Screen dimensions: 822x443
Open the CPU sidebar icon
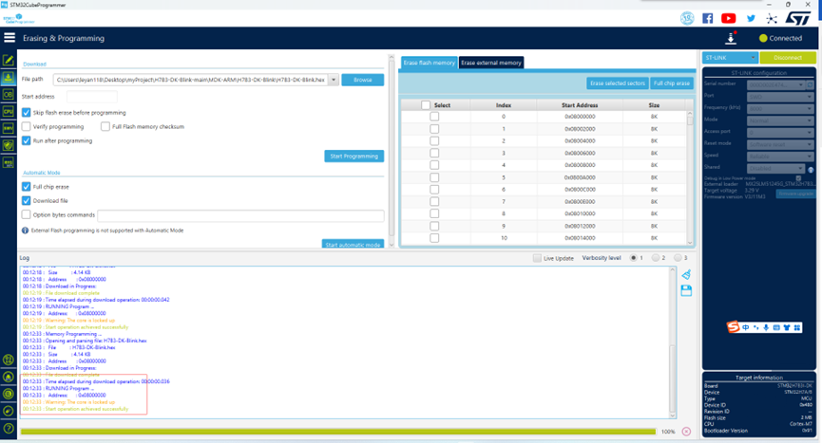(9, 111)
